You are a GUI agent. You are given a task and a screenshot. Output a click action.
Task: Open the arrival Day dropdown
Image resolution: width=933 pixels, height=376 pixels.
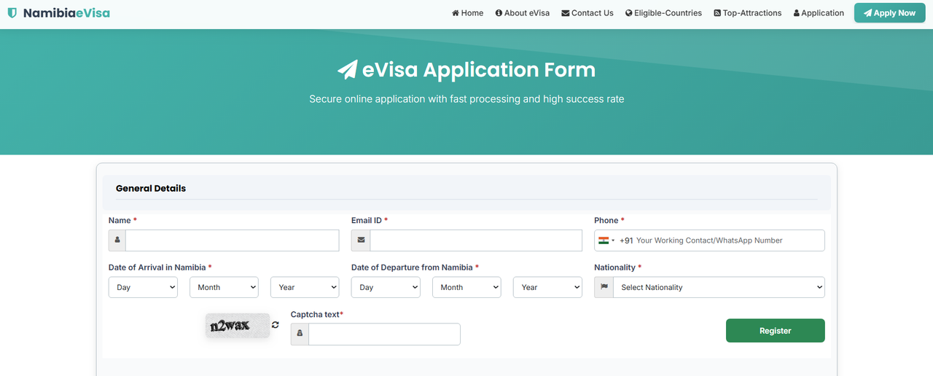pyautogui.click(x=143, y=287)
